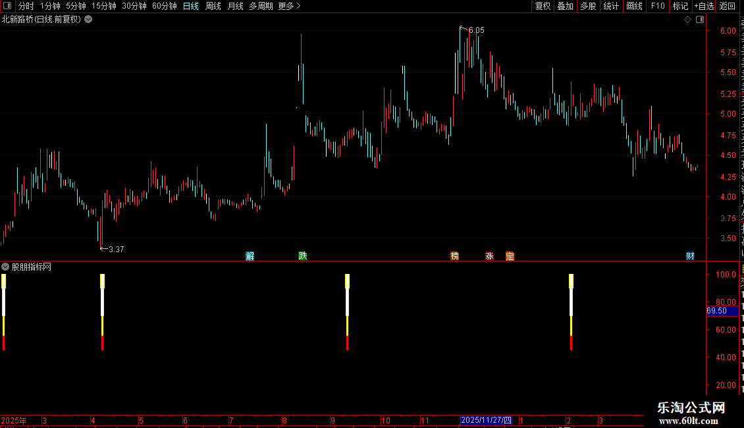
Task: Switch to the 分时 intraday view
Action: pos(26,6)
